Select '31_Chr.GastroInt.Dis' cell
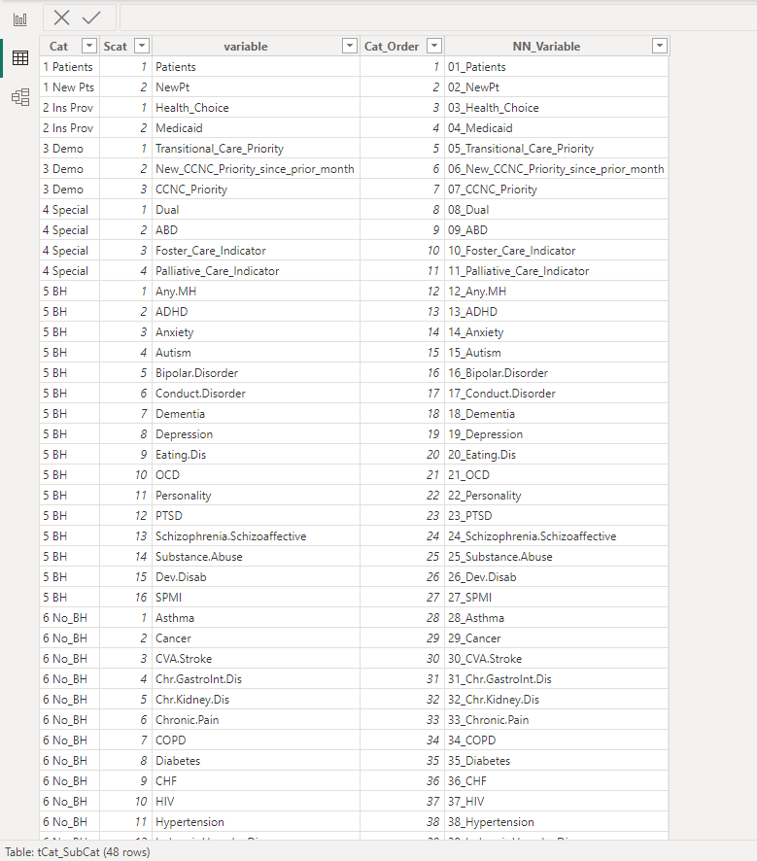The image size is (757, 861). (557, 679)
